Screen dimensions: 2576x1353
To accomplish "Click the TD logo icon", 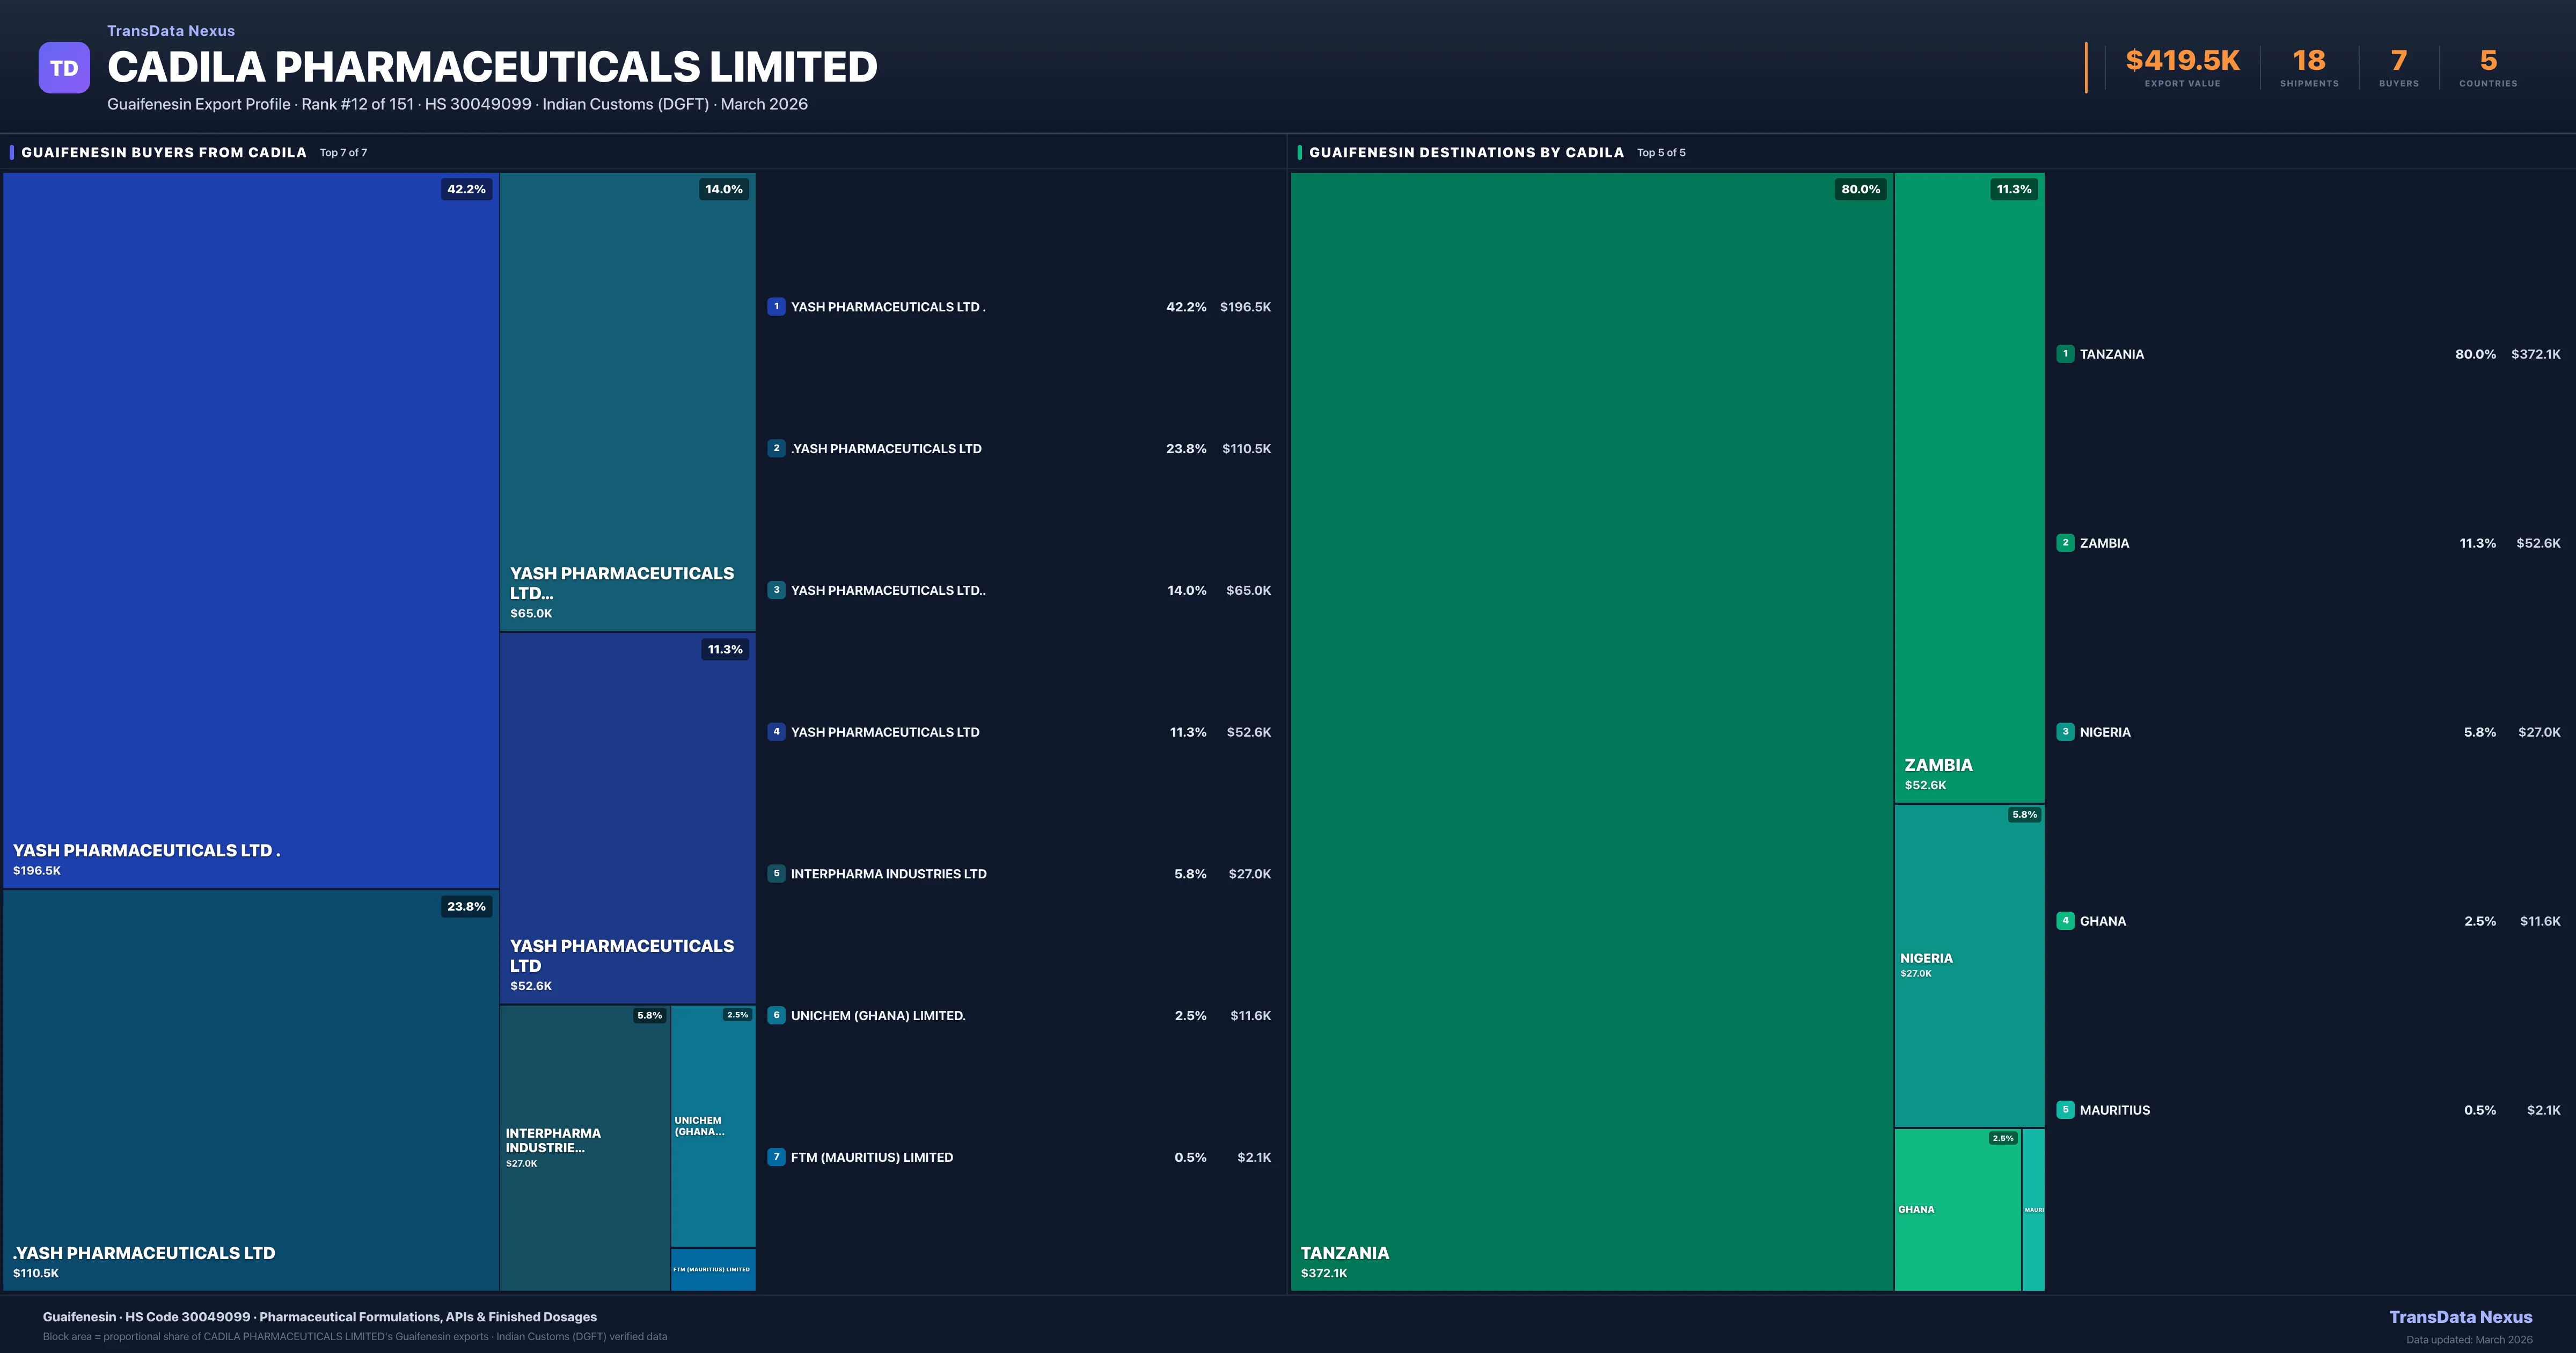I will [x=64, y=68].
